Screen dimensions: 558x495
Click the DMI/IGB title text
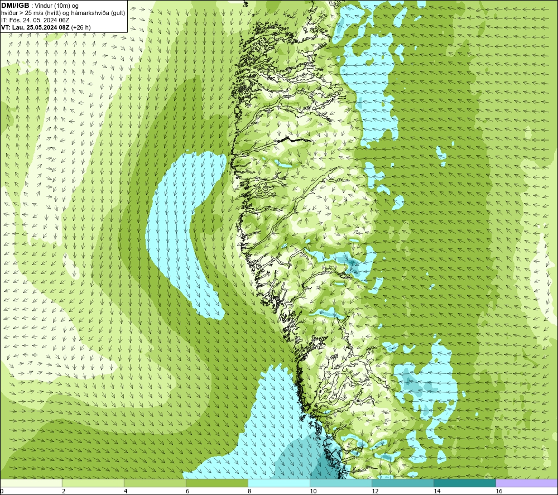pos(15,6)
